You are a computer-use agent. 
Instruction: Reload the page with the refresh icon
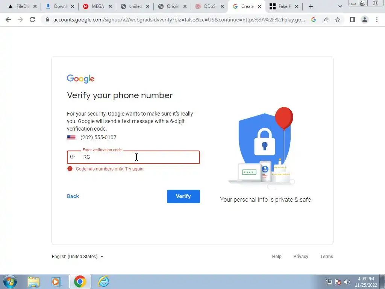tap(32, 20)
